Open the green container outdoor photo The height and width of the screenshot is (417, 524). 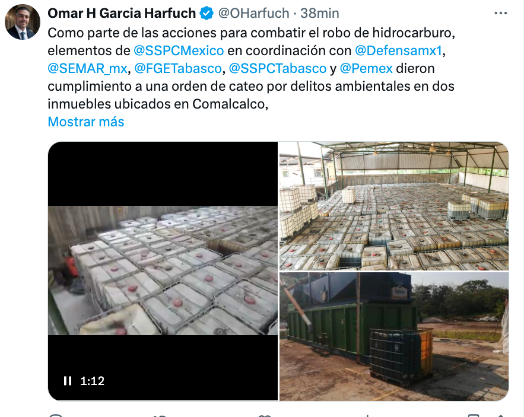point(394,336)
